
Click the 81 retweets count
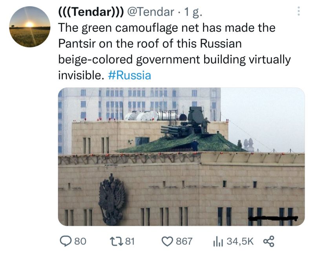(130, 241)
